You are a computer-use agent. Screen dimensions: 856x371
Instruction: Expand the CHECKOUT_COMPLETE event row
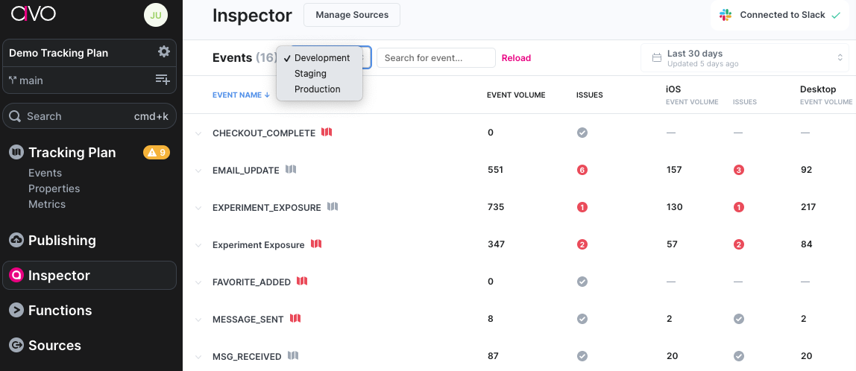[199, 133]
